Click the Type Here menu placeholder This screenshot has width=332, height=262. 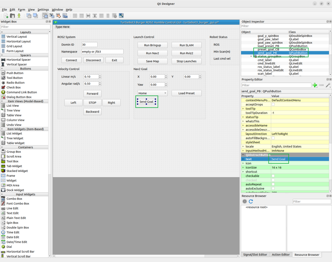click(62, 27)
